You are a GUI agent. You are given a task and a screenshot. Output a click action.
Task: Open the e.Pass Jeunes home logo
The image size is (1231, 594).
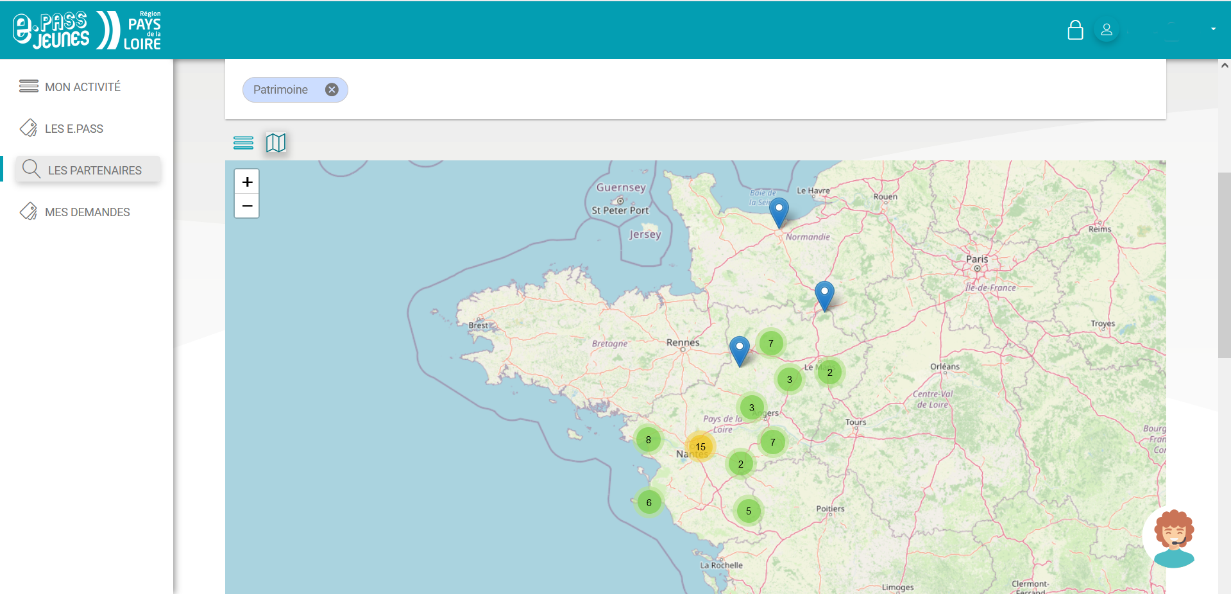click(x=87, y=30)
